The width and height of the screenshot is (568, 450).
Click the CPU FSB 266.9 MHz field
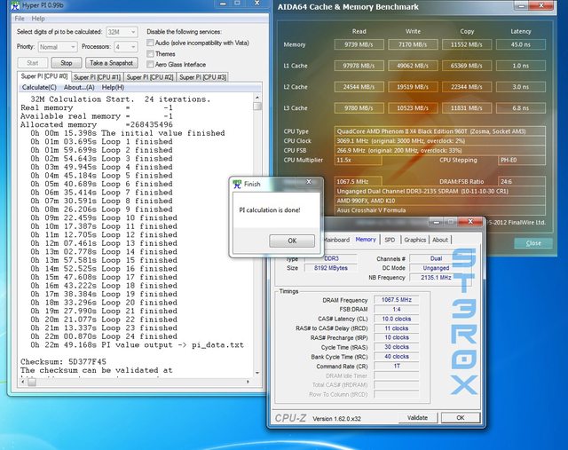point(440,150)
